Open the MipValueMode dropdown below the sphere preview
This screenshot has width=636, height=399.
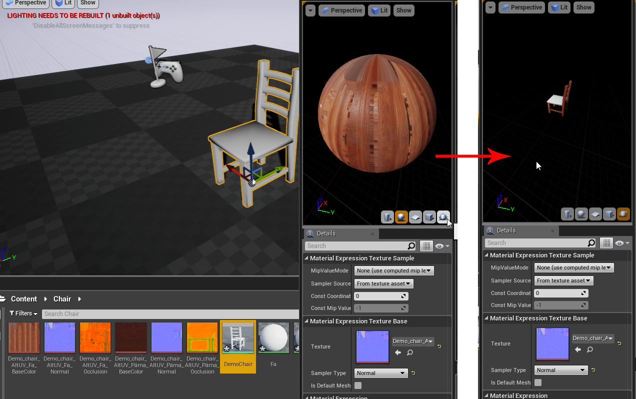[x=394, y=270]
